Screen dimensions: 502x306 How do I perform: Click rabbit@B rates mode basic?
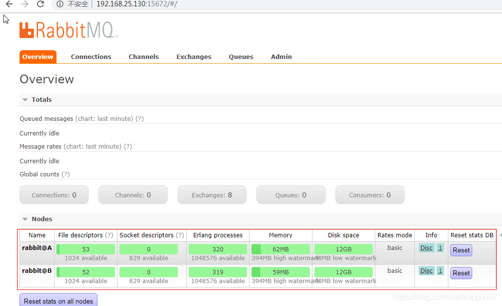(395, 271)
